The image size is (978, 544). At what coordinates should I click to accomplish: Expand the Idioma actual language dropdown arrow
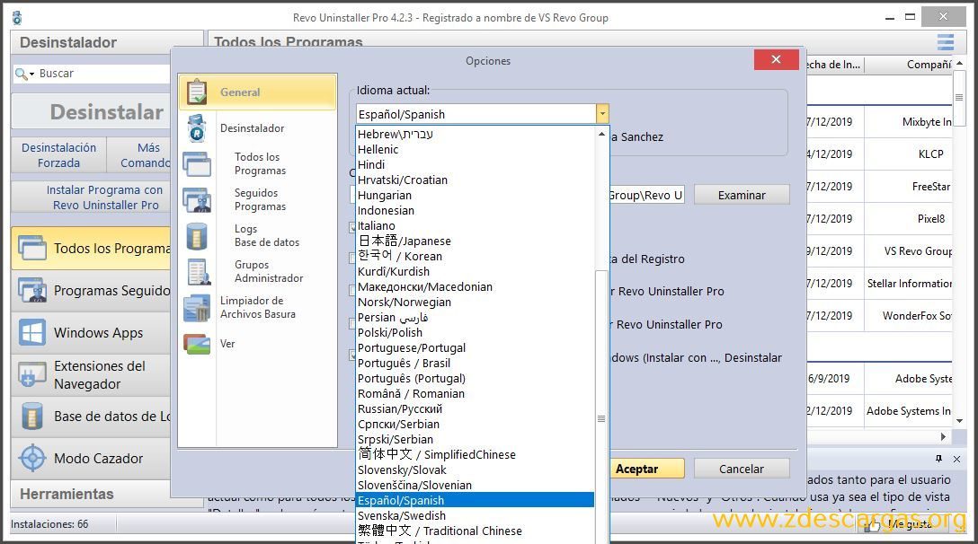[602, 114]
